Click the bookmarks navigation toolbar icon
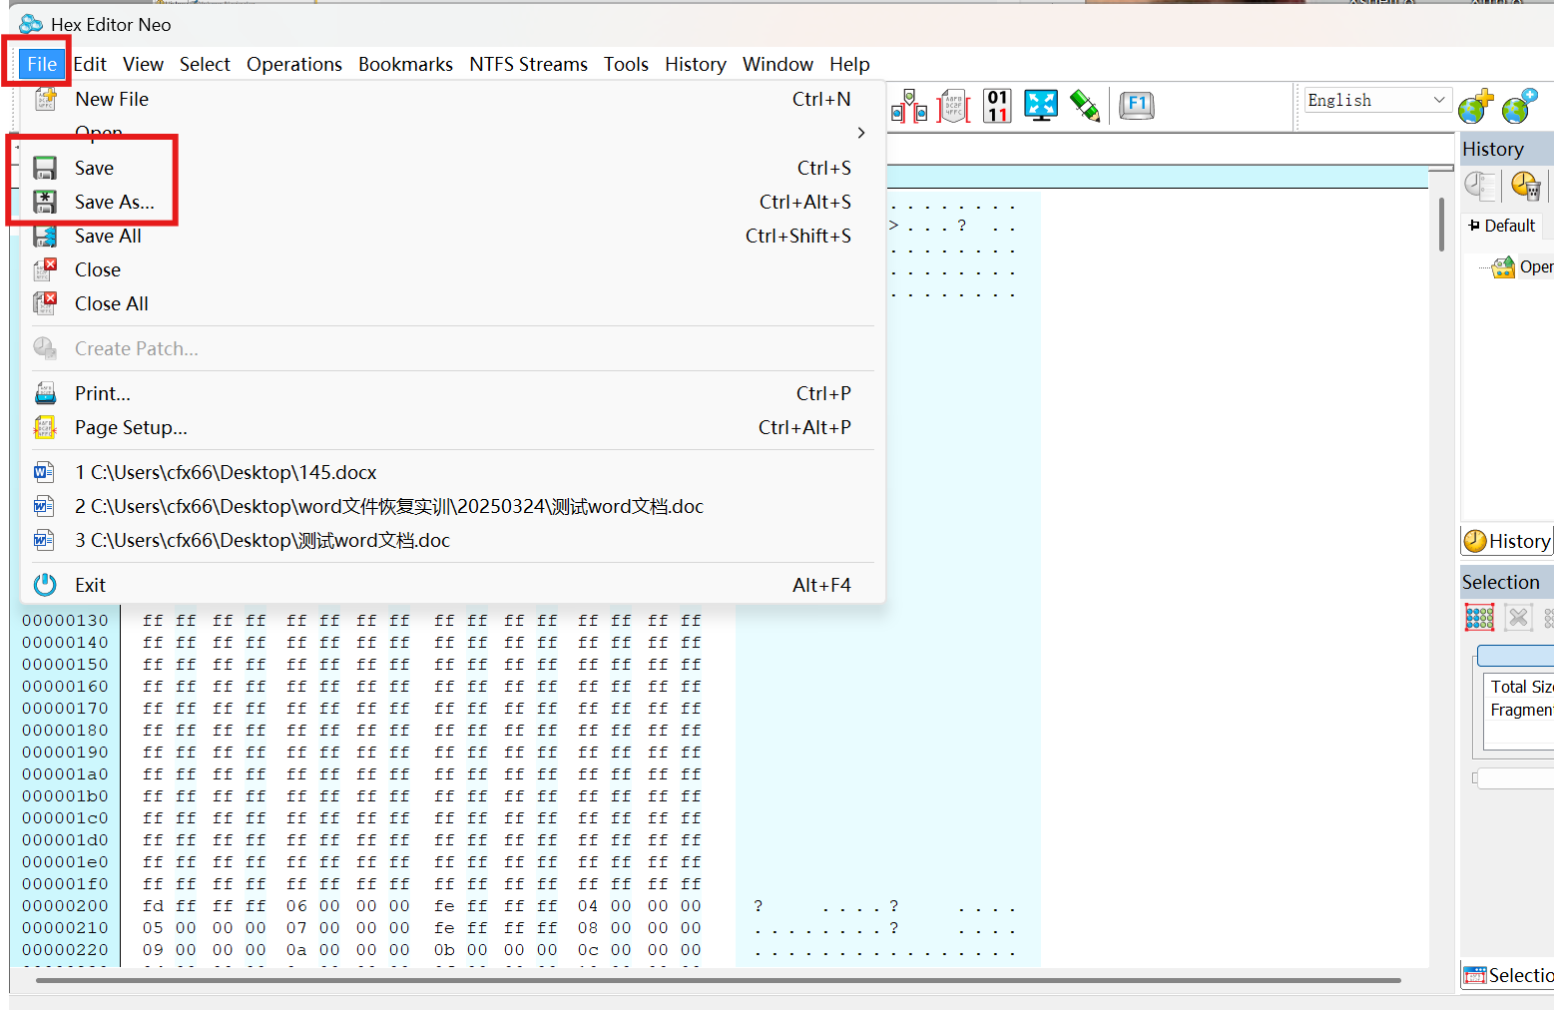The width and height of the screenshot is (1554, 1010). pos(909,105)
